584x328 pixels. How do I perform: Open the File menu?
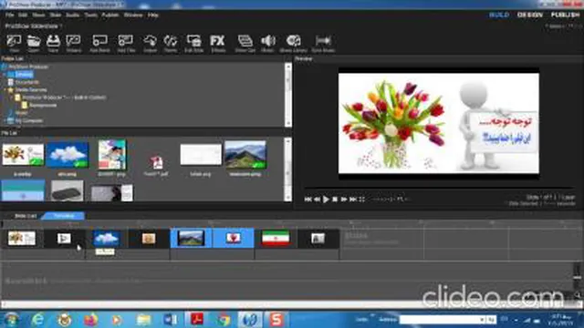coord(10,15)
